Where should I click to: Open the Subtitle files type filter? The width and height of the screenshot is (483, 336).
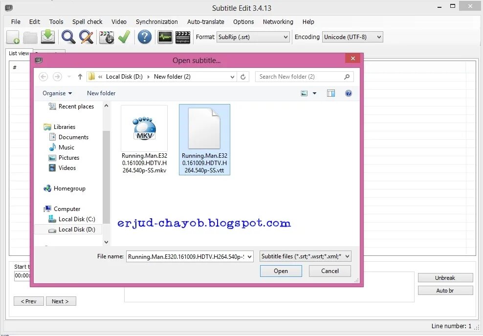pyautogui.click(x=305, y=256)
